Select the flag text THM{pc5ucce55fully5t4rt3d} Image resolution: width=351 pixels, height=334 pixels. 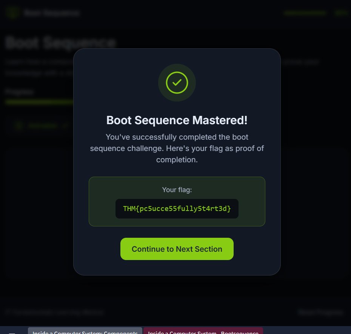(x=177, y=209)
